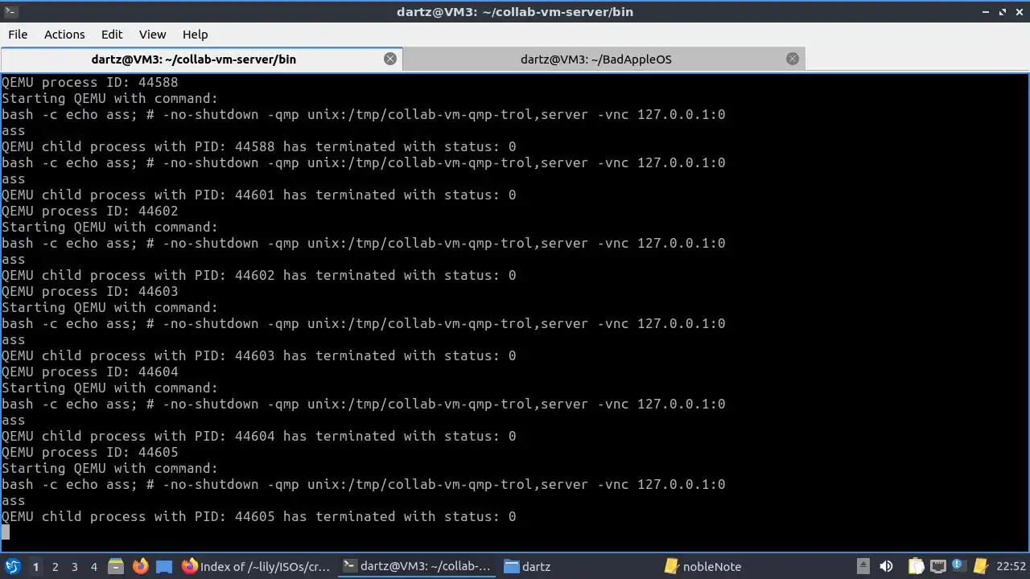Click the terminal cursor block at the prompt

6,532
